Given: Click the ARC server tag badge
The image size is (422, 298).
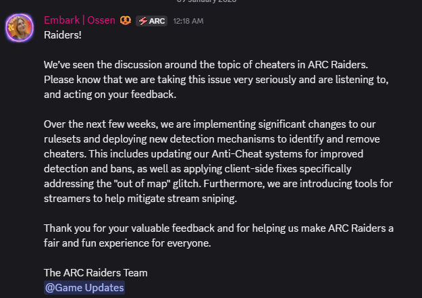Looking at the screenshot, I should point(151,20).
